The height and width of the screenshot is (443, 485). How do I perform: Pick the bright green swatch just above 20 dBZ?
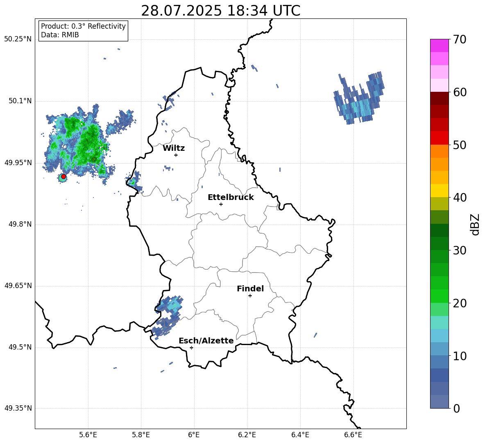[440, 296]
